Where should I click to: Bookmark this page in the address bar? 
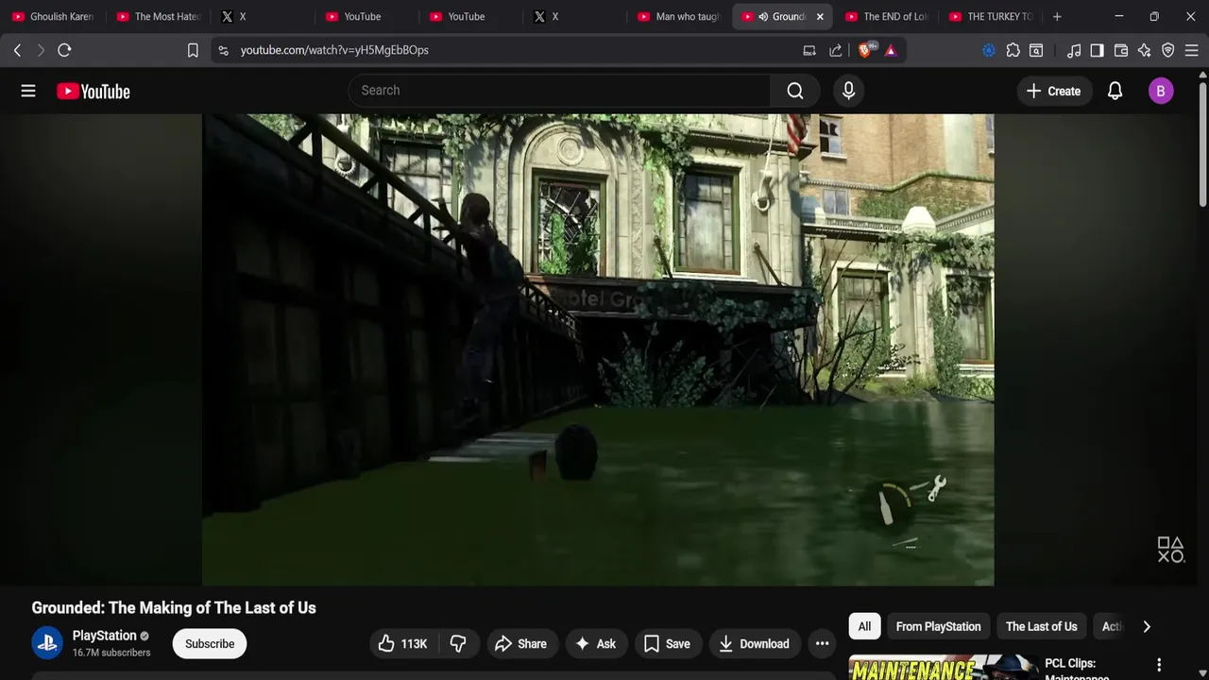click(193, 50)
